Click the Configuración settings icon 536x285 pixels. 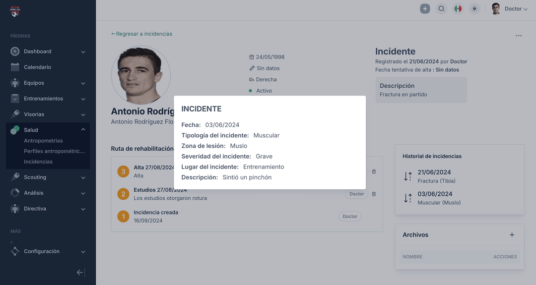click(15, 252)
